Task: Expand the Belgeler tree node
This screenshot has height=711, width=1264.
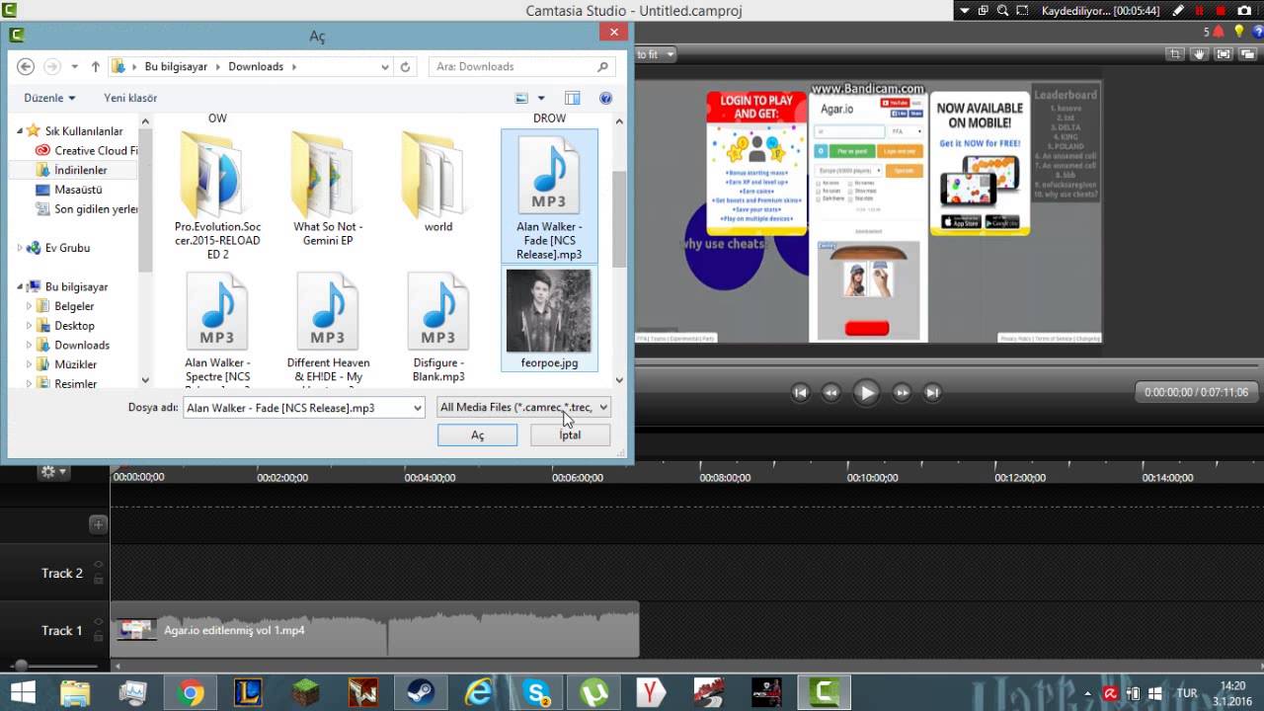Action: pyautogui.click(x=29, y=306)
